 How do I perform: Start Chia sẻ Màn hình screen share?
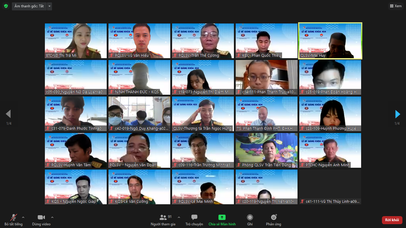click(x=222, y=220)
